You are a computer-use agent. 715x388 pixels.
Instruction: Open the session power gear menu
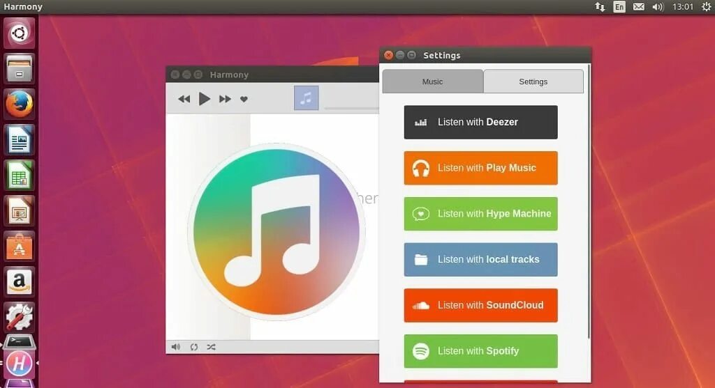click(706, 7)
